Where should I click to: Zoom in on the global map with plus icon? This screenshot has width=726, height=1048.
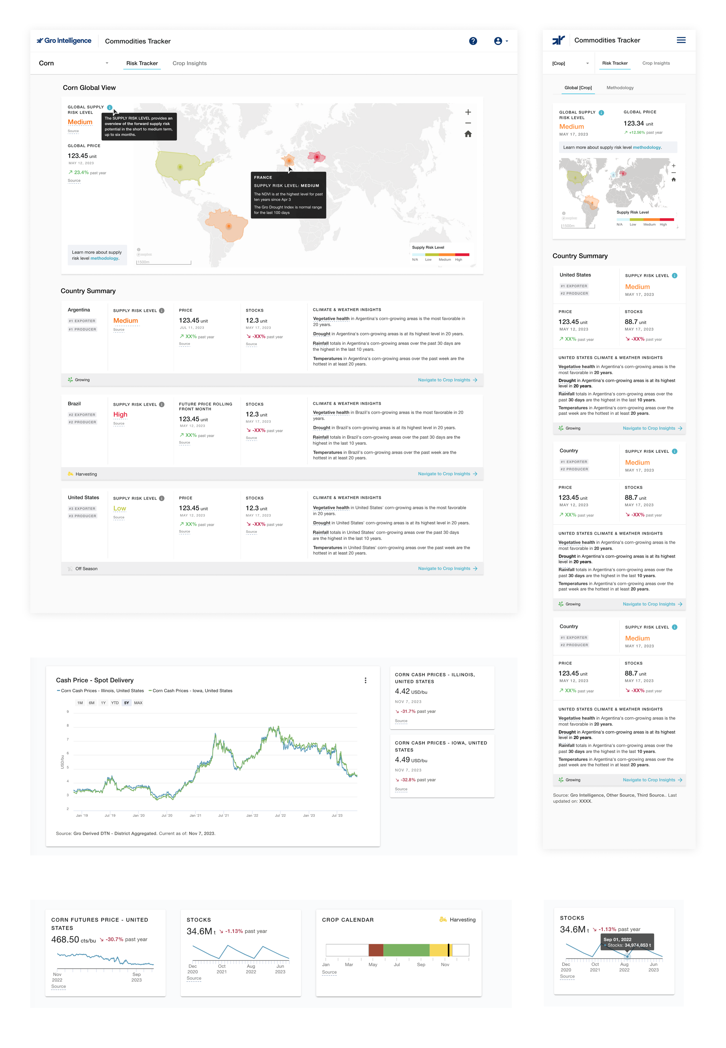click(468, 112)
